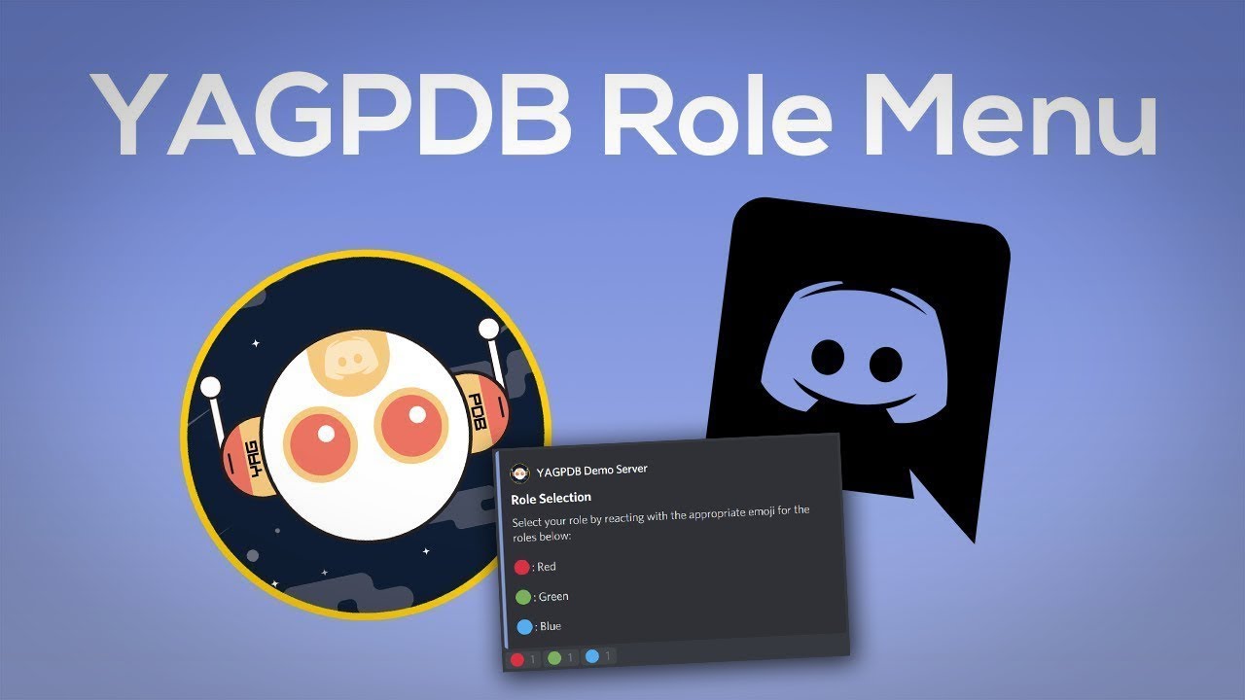Click the YAGPDB Demo Server avatar
Image resolution: width=1245 pixels, height=700 pixels.
click(x=520, y=472)
